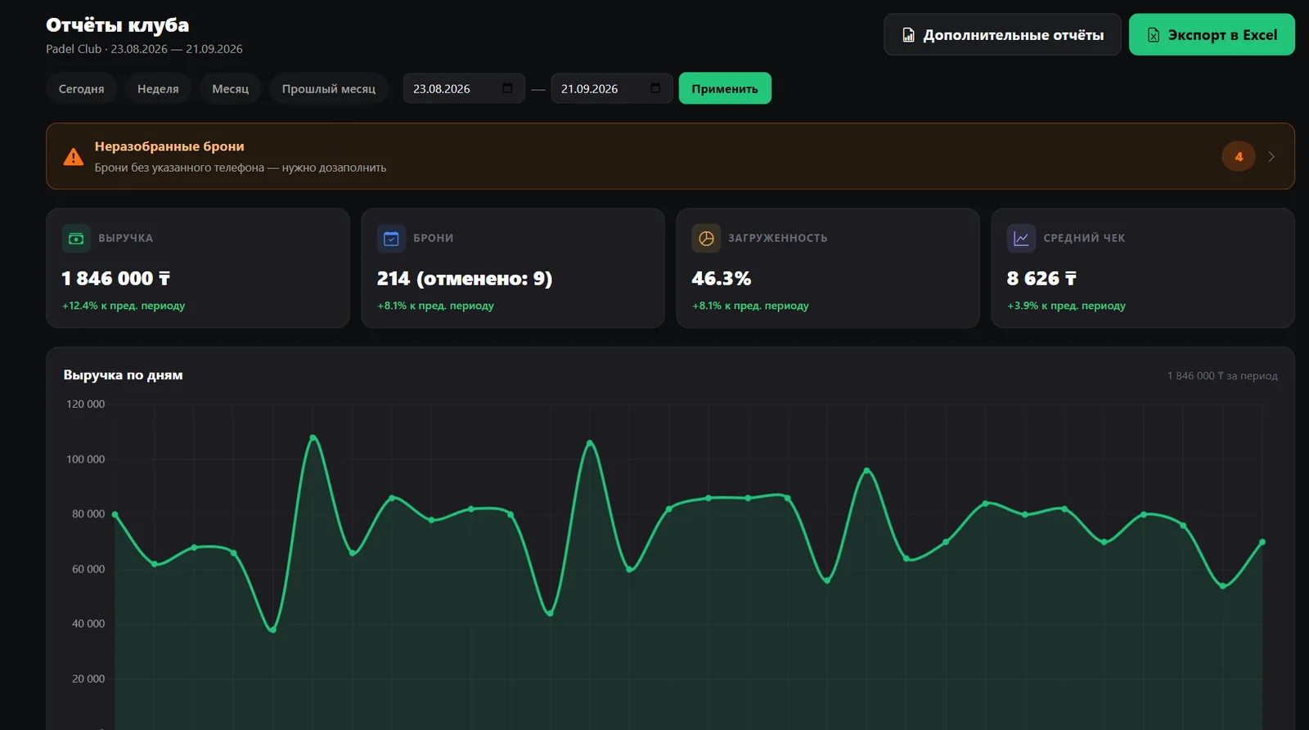
Task: Click the +12.4% к пред. периоду text
Action: [124, 306]
